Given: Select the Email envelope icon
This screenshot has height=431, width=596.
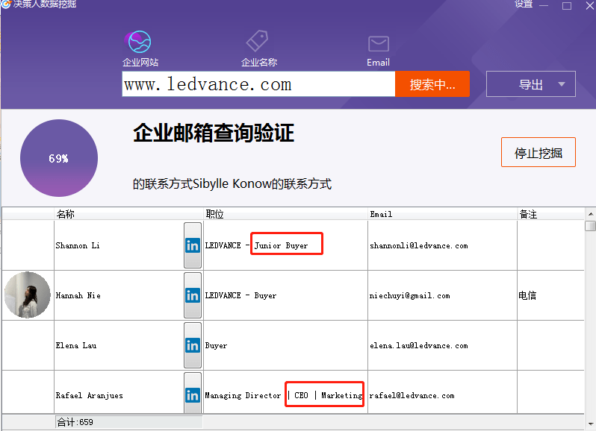Looking at the screenshot, I should pos(378,43).
